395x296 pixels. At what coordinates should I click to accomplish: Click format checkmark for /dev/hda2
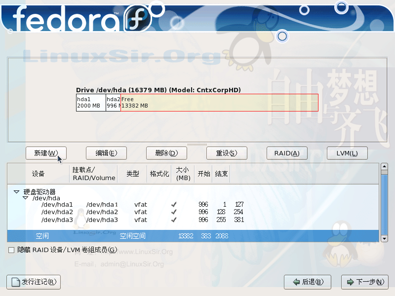[174, 212]
